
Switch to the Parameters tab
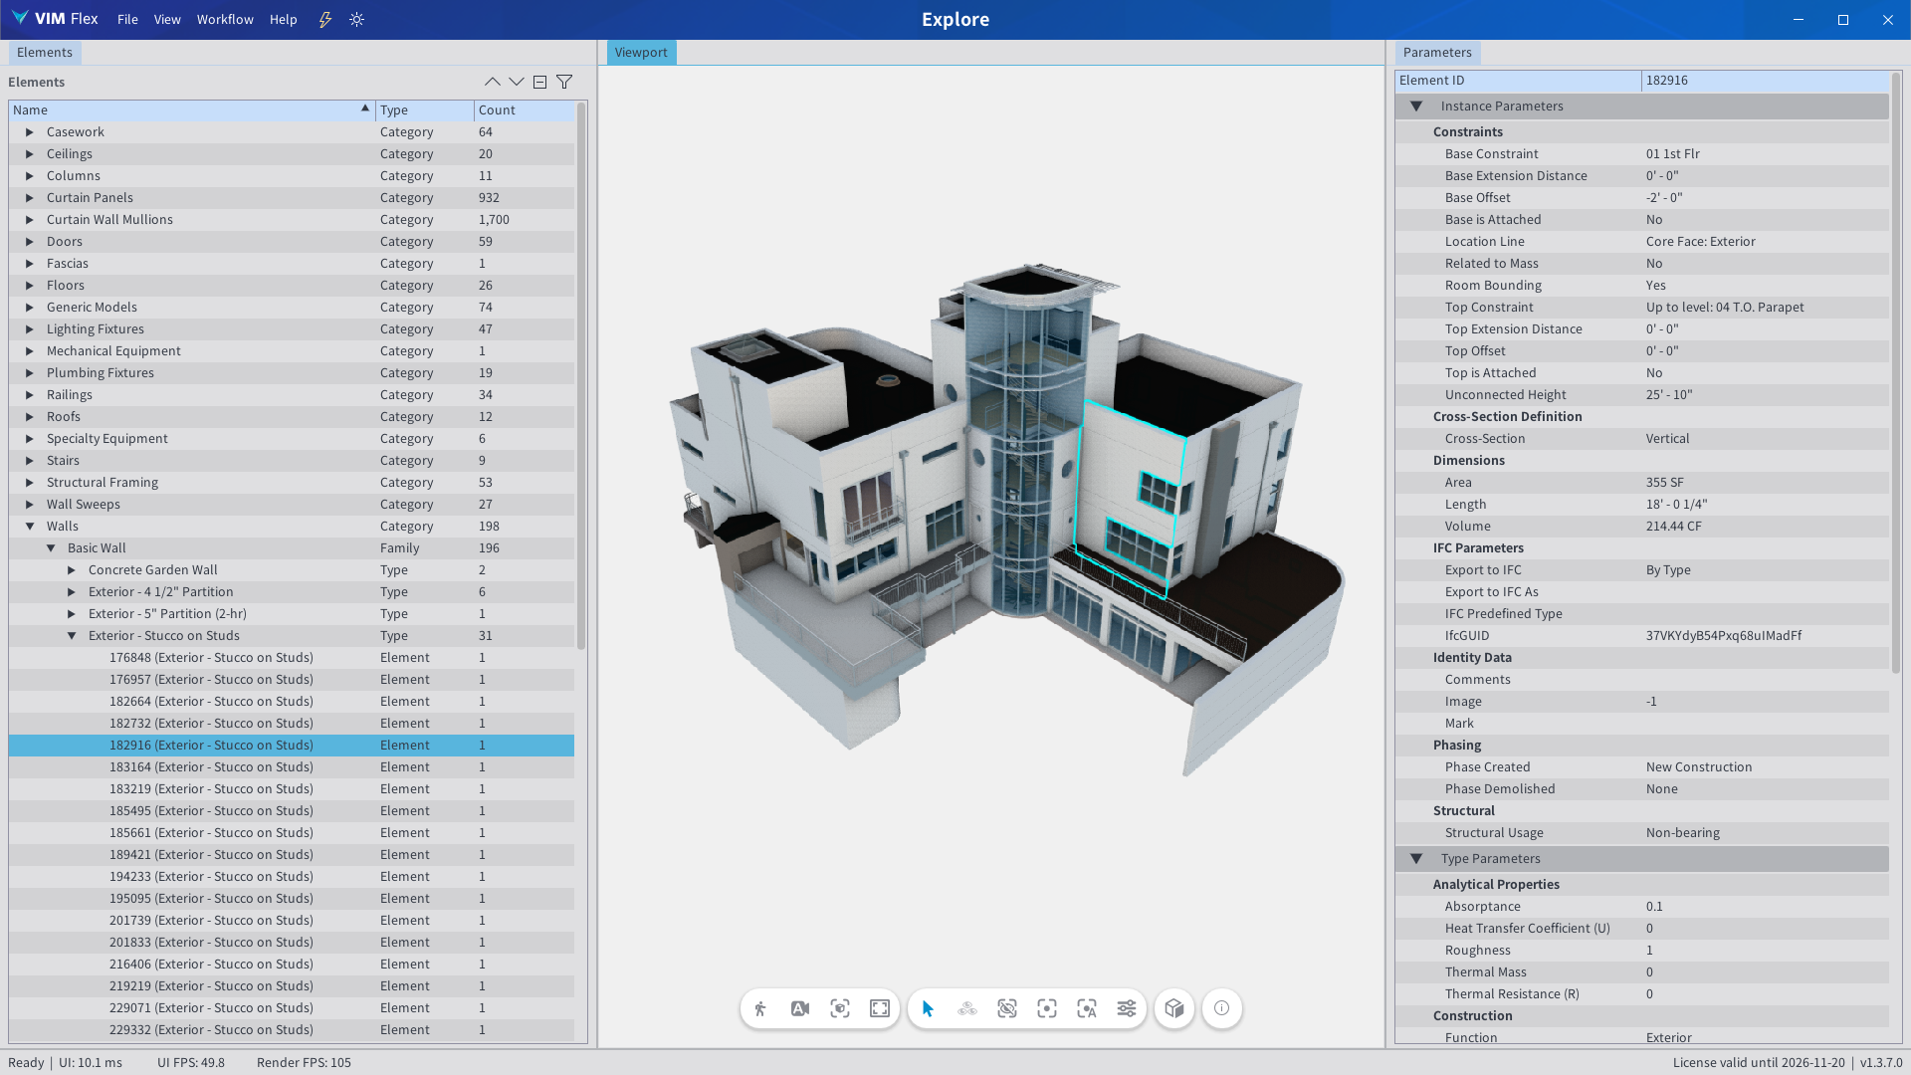[x=1436, y=52]
